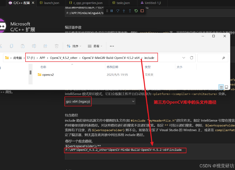
Task: Sort by the 名称 column header
Action: tap(43, 67)
